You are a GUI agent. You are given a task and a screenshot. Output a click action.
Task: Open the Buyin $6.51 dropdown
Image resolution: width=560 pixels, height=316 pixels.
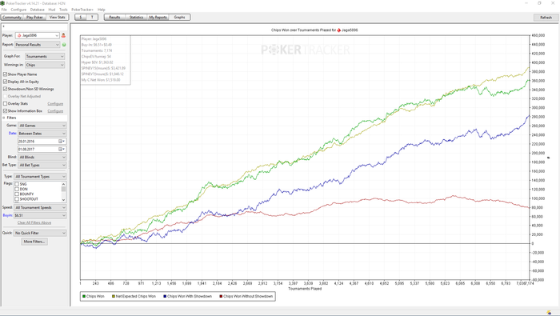tap(40, 216)
